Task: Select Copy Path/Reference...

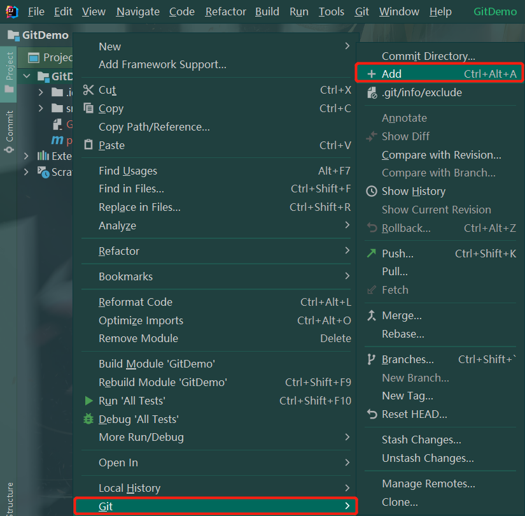Action: [x=216, y=127]
